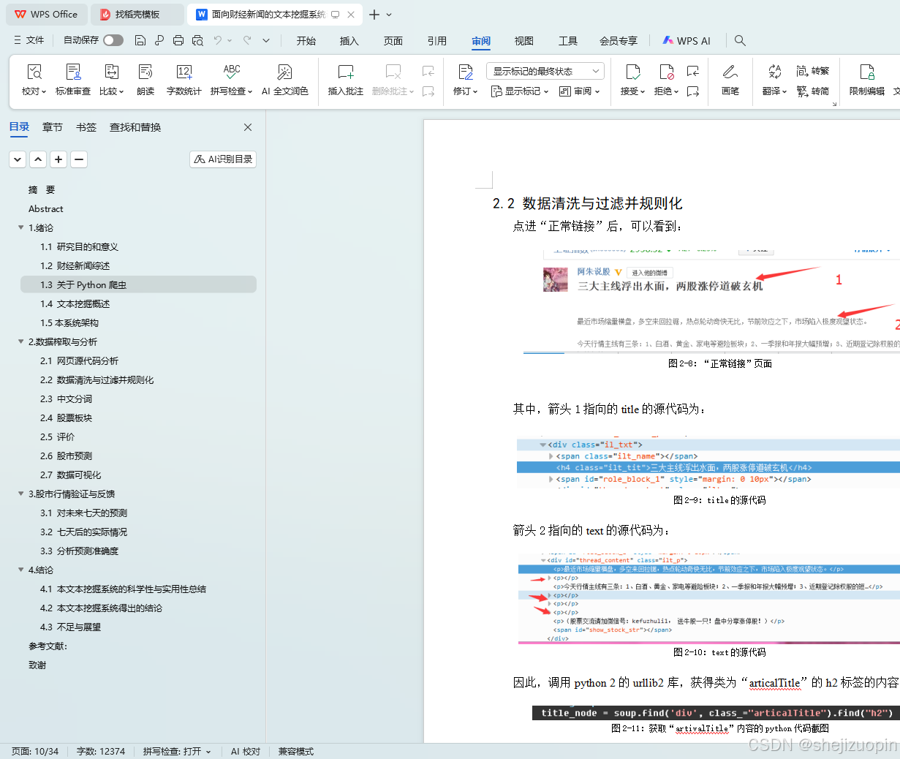Switch to 章节 pane tab
Viewport: 900px width, 759px height.
click(52, 127)
